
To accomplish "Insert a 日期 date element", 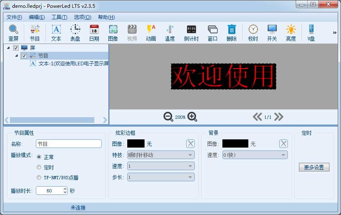I will 94,33.
